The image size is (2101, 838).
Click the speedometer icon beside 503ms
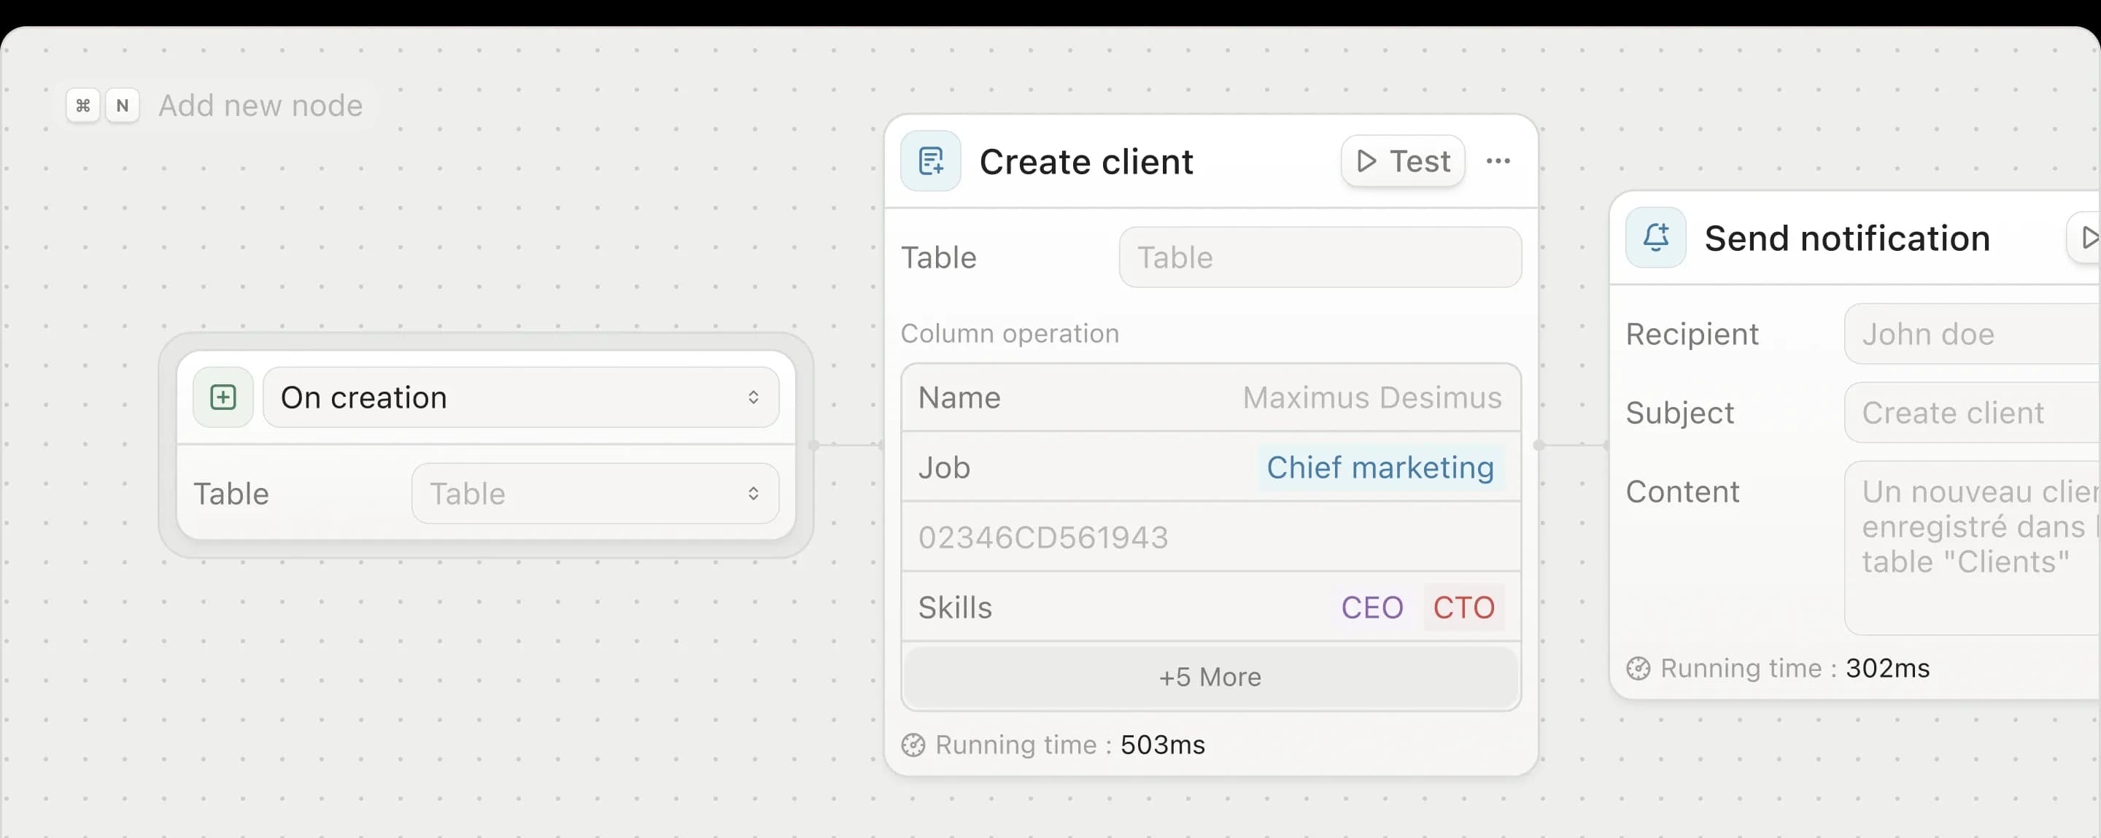pos(913,744)
